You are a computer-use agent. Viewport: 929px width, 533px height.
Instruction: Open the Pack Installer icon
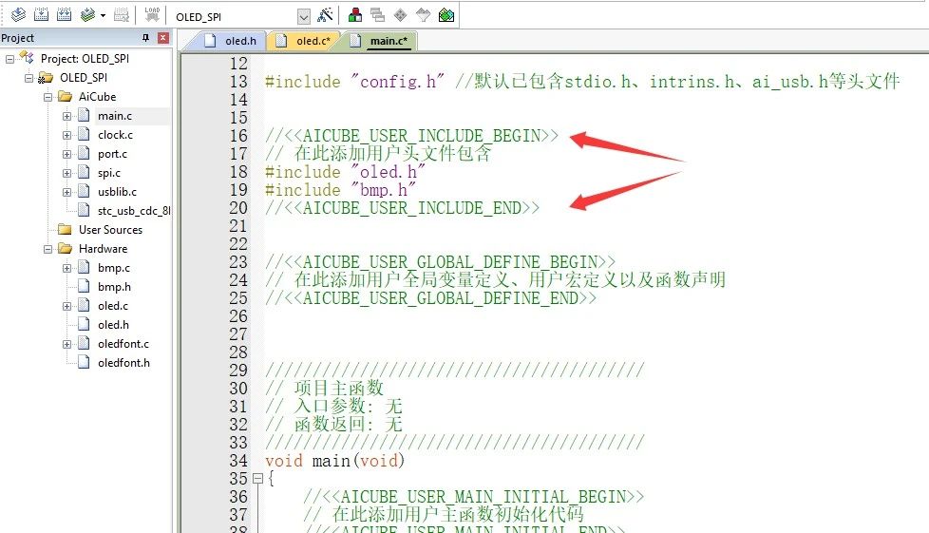pyautogui.click(x=446, y=15)
